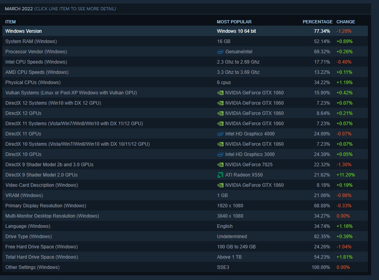Open Other Settings (Windows) row
Image resolution: width=379 pixels, height=280 pixels.
click(x=32, y=267)
